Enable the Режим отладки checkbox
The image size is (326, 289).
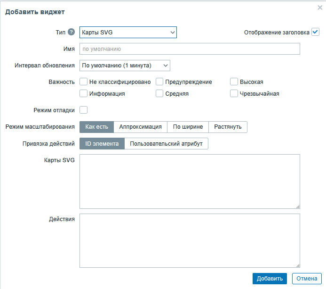pyautogui.click(x=84, y=110)
